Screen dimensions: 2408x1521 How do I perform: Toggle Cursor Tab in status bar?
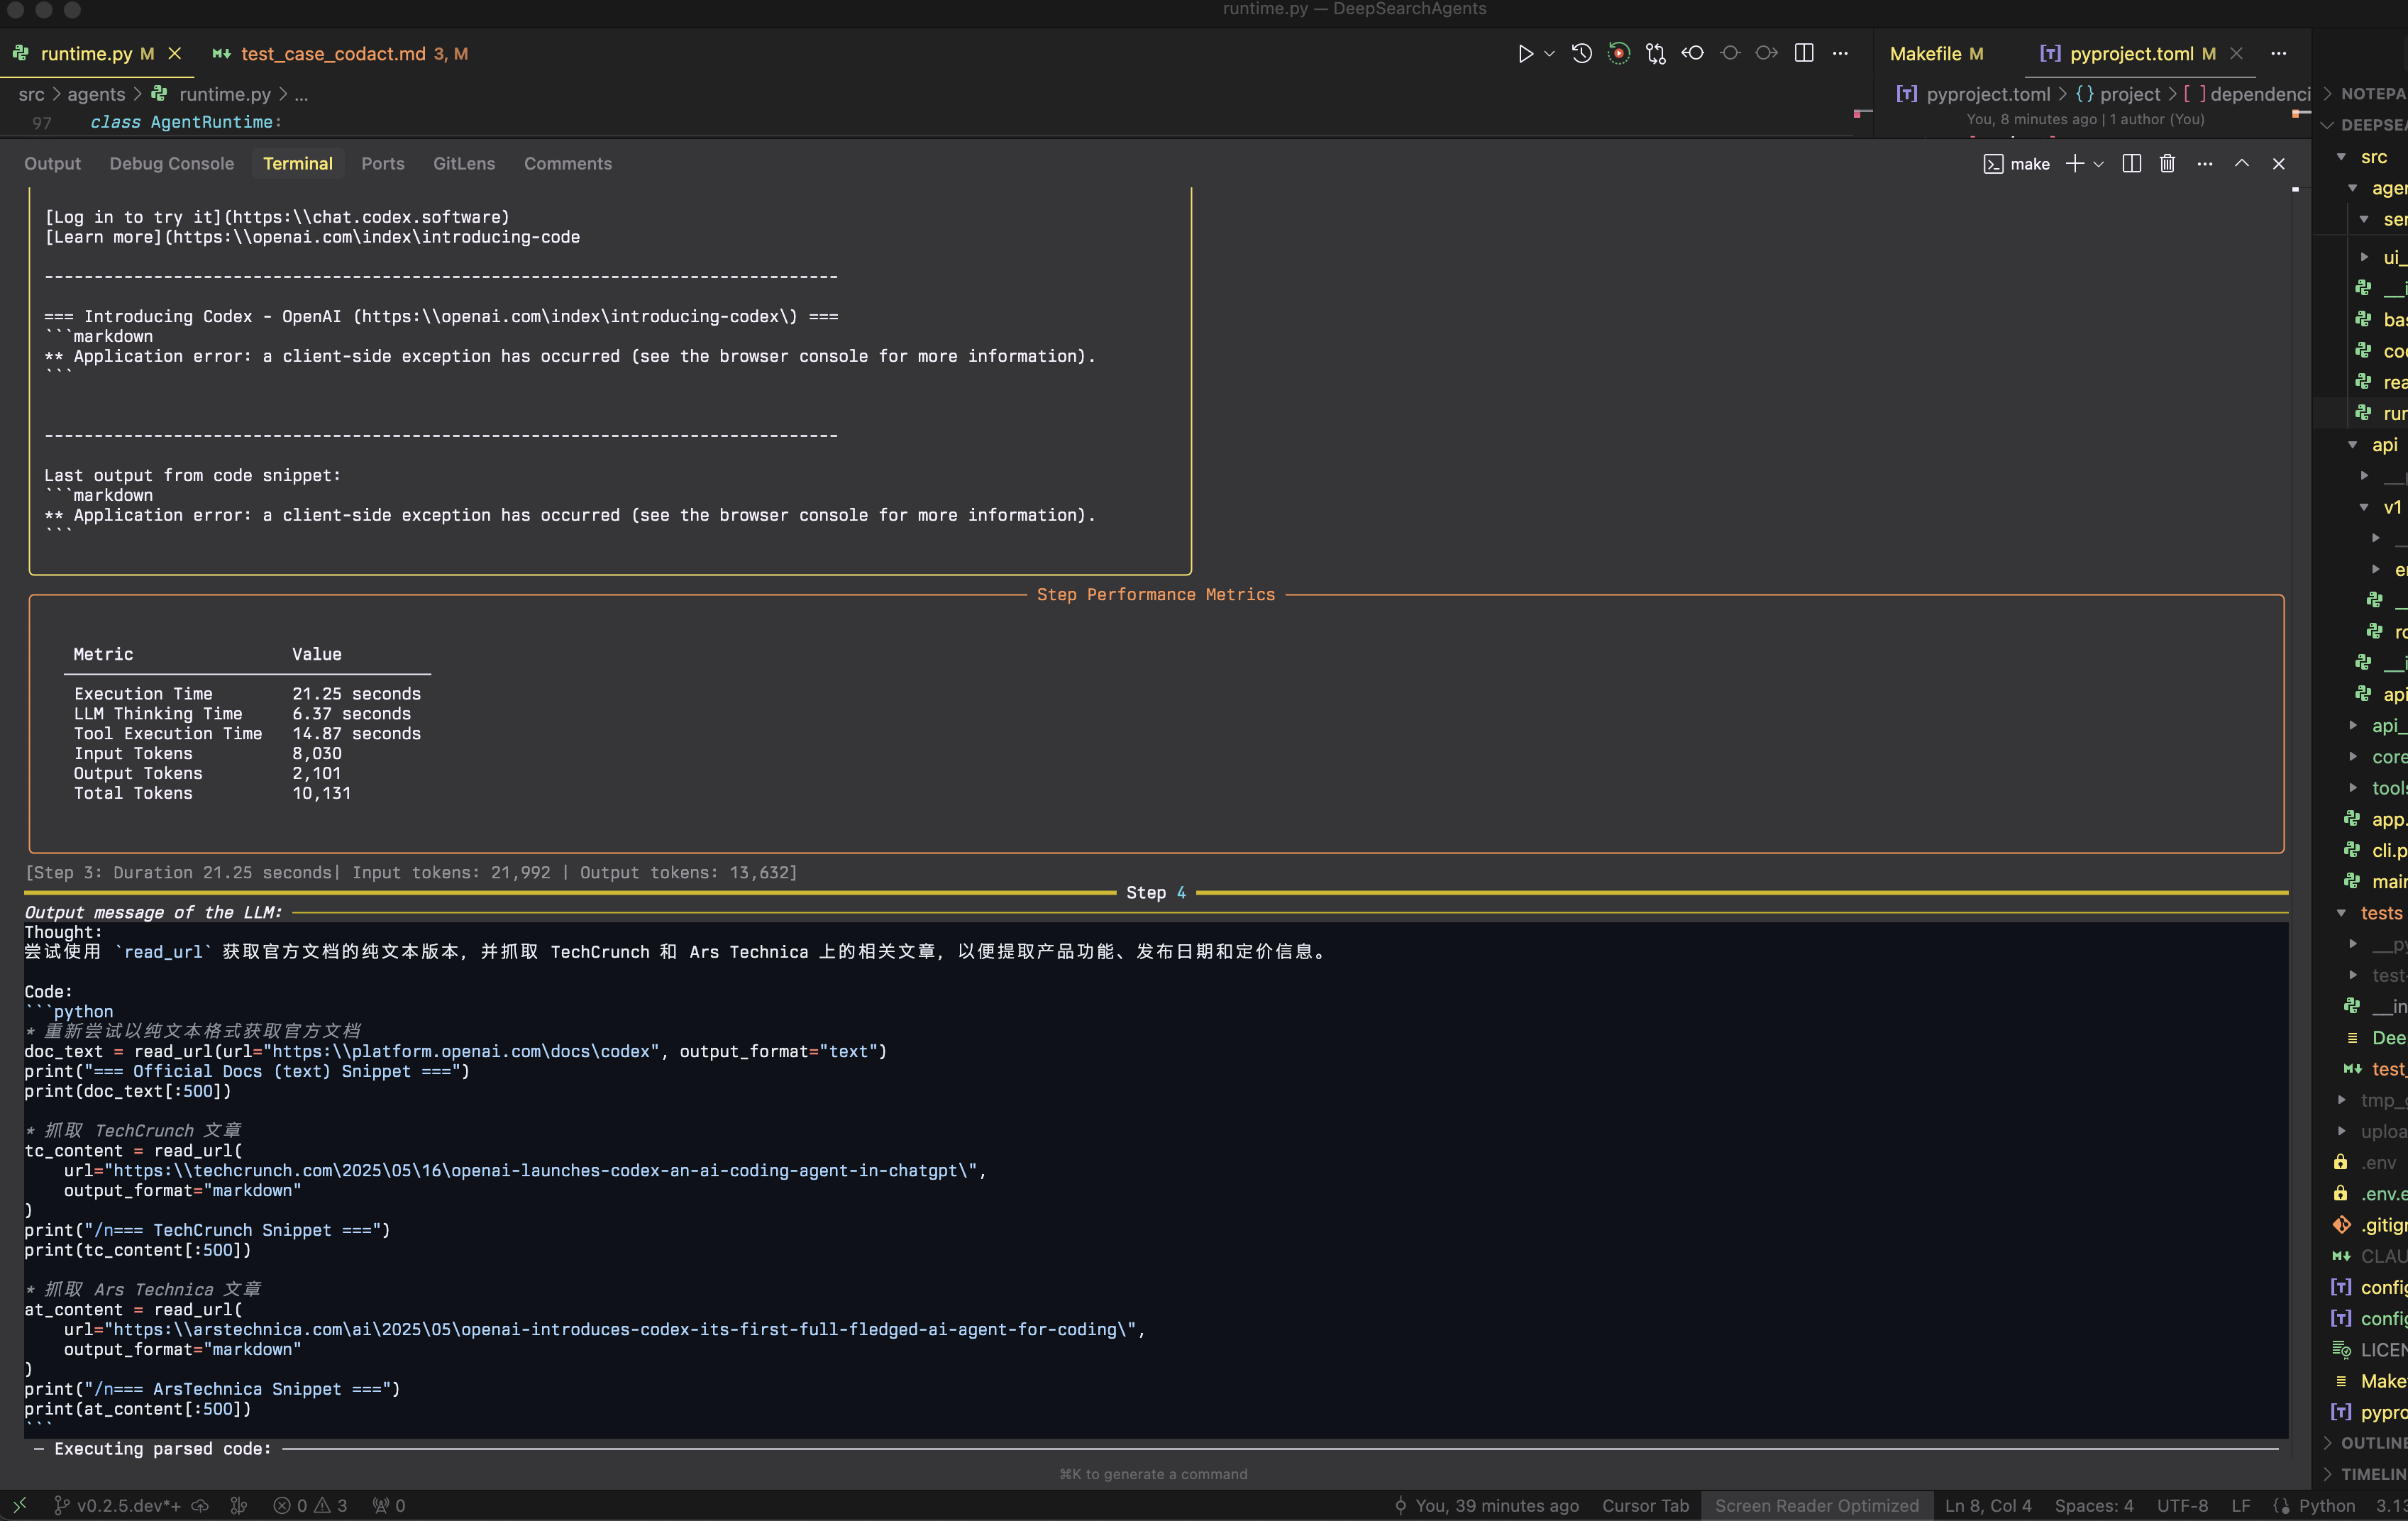pyautogui.click(x=1645, y=1505)
